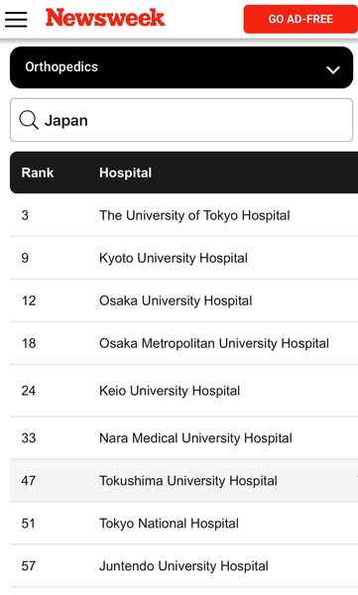358x595 pixels.
Task: Sort by the Rank column header
Action: 38,173
